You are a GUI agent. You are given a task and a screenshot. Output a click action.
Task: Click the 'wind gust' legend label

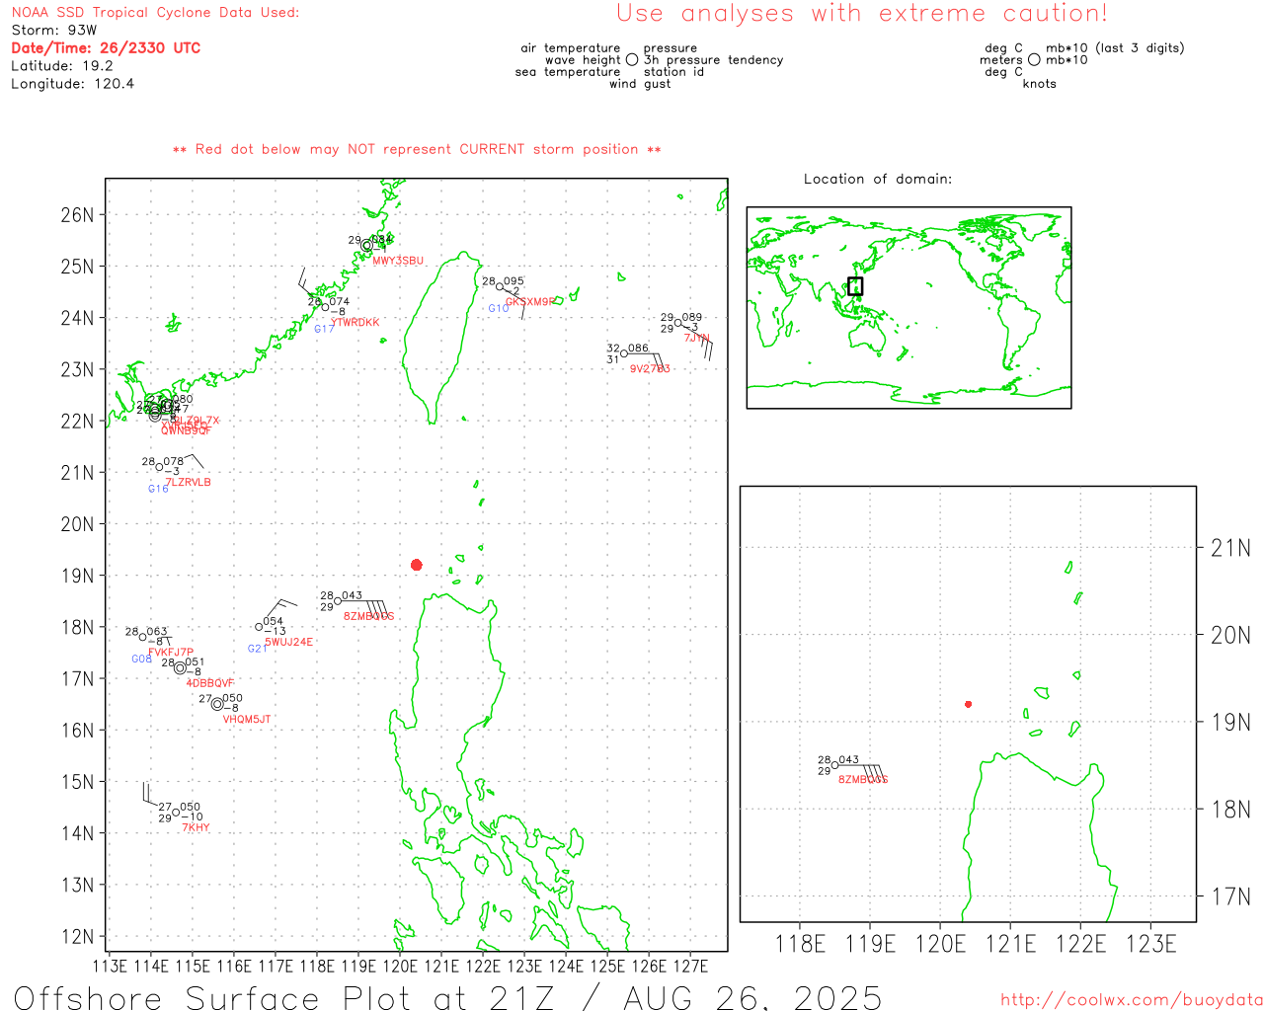(x=640, y=84)
